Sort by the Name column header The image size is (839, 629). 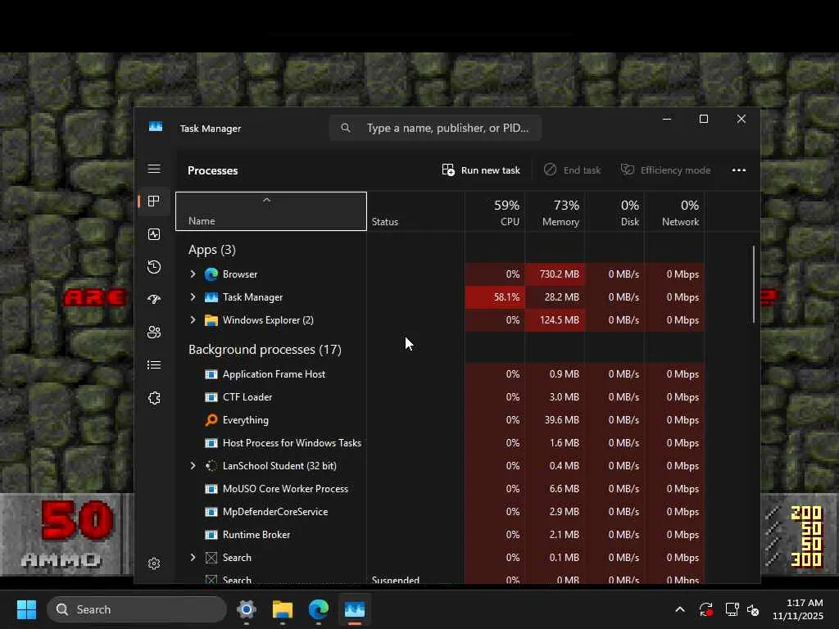point(271,211)
